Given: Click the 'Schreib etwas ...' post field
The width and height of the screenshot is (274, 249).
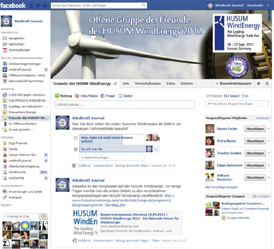Looking at the screenshot, I should pos(125,105).
